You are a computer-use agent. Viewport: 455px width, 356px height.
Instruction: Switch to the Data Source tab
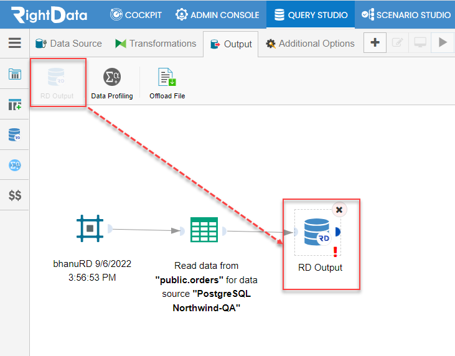tap(68, 44)
